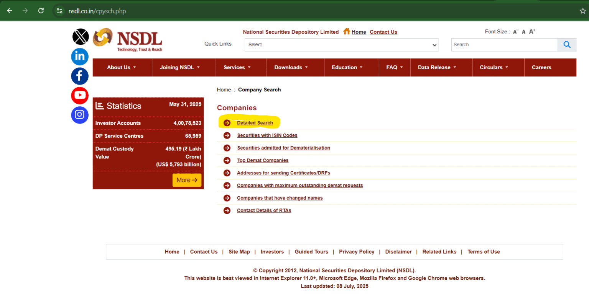Expand the Data Release menu
The image size is (589, 298).
437,67
